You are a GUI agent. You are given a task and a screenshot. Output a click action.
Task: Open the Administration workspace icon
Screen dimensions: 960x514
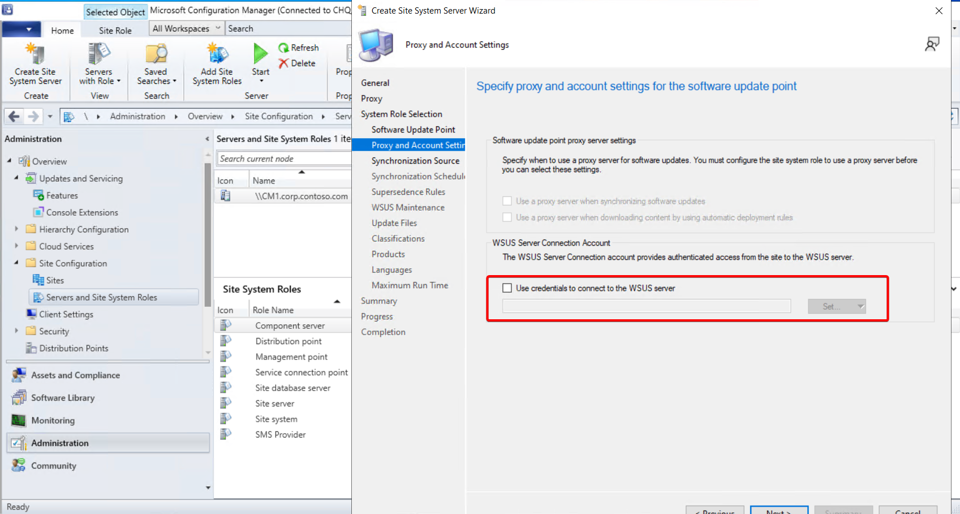point(19,443)
